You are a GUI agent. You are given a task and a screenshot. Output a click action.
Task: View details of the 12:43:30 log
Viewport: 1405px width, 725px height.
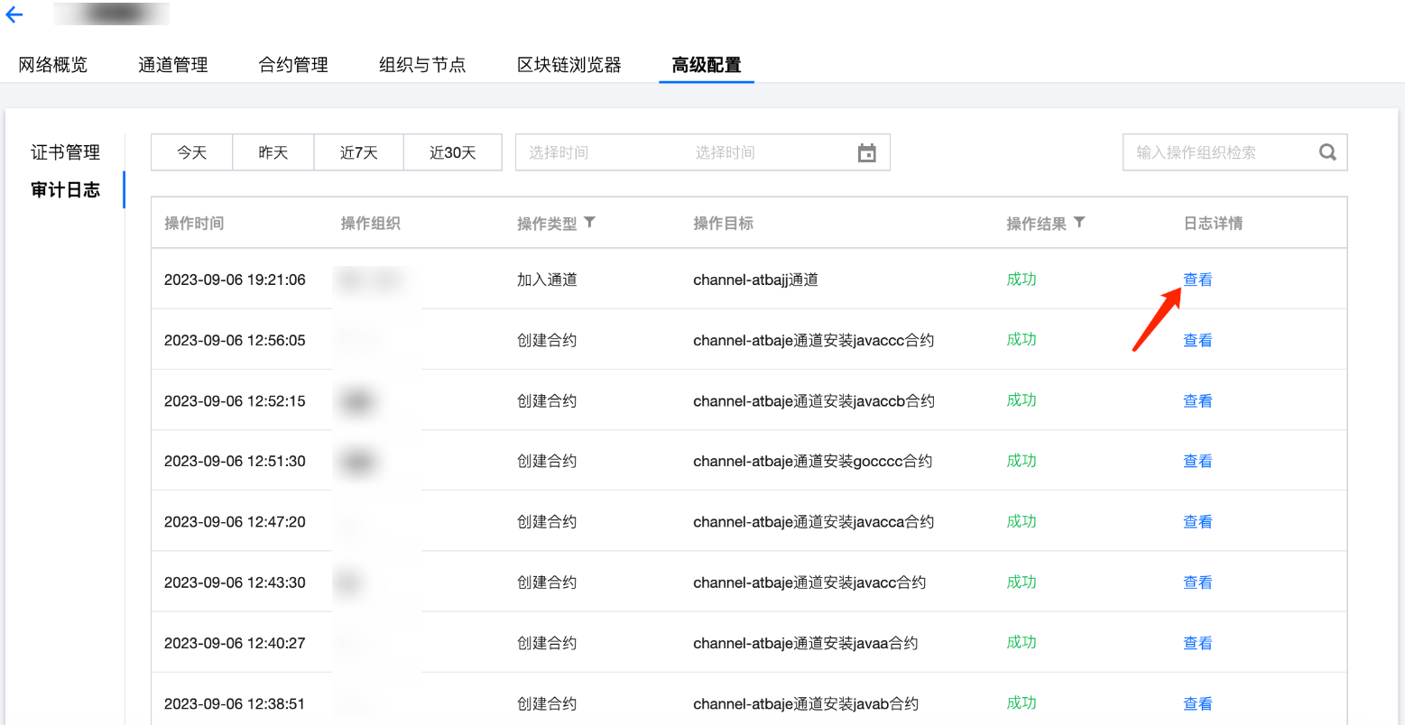tap(1197, 583)
